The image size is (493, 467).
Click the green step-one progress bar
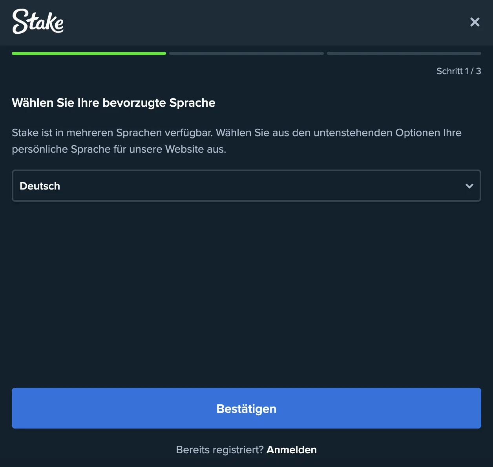click(89, 53)
